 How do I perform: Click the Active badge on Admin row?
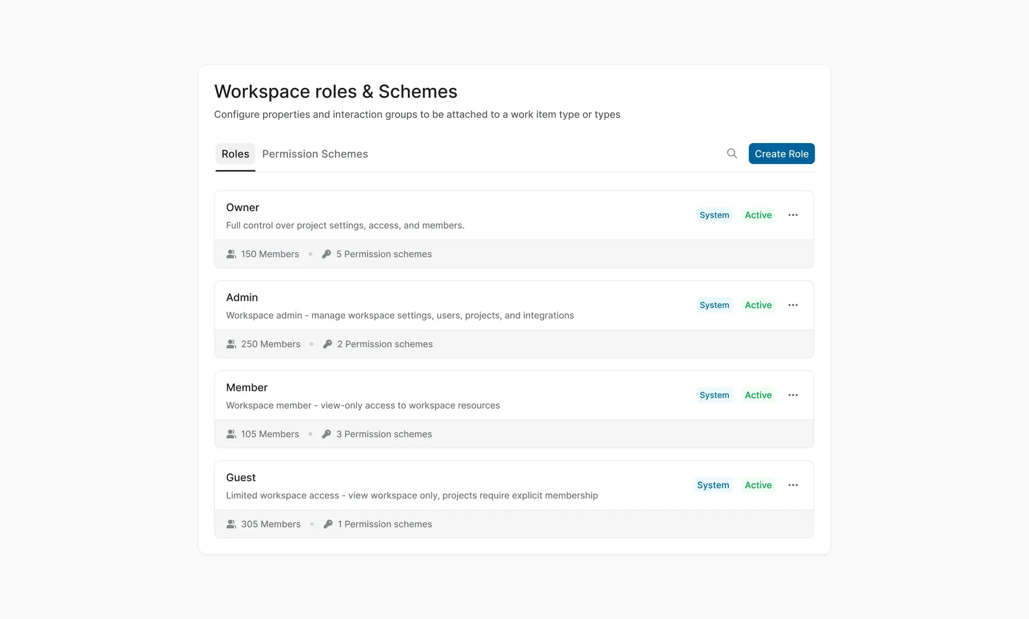[x=758, y=305]
